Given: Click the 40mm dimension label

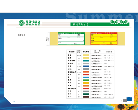Looking at the screenshot, I should (x=47, y=39).
